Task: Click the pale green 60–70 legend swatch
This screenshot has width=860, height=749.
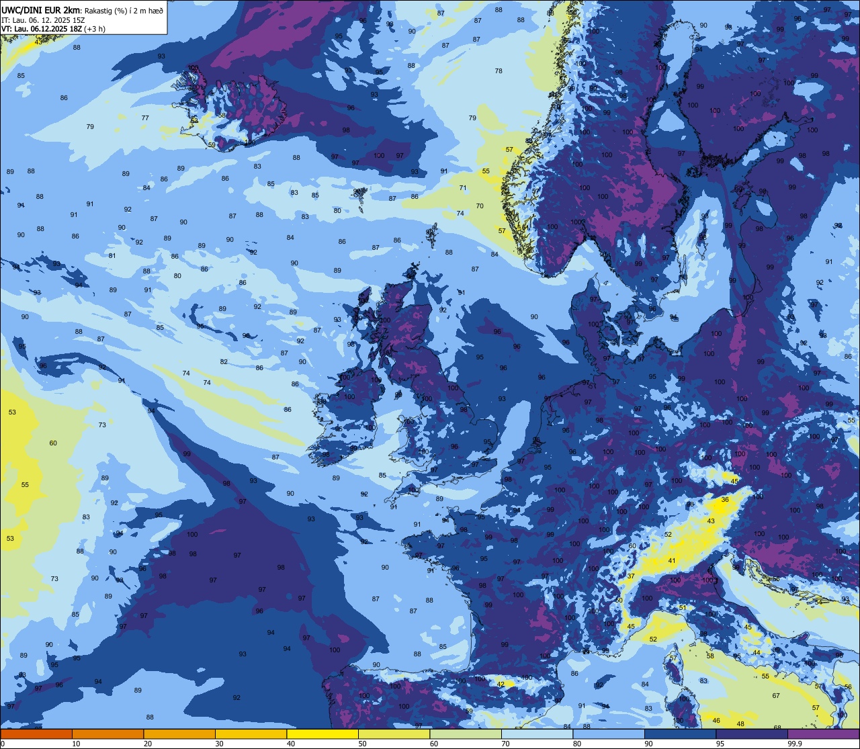Action: pyautogui.click(x=466, y=734)
